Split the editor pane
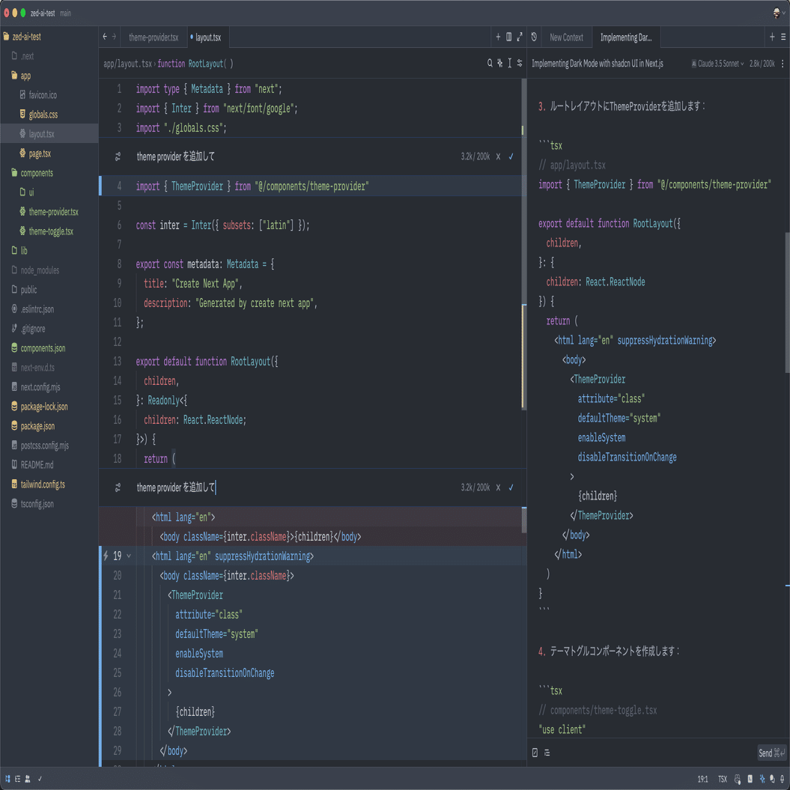790x790 pixels. pyautogui.click(x=509, y=37)
